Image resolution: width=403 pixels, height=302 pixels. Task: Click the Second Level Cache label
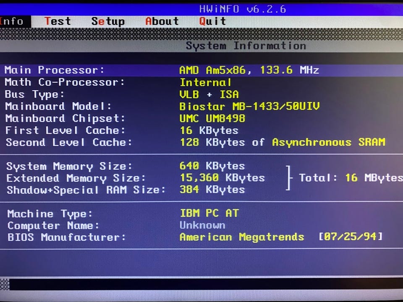[x=68, y=142]
